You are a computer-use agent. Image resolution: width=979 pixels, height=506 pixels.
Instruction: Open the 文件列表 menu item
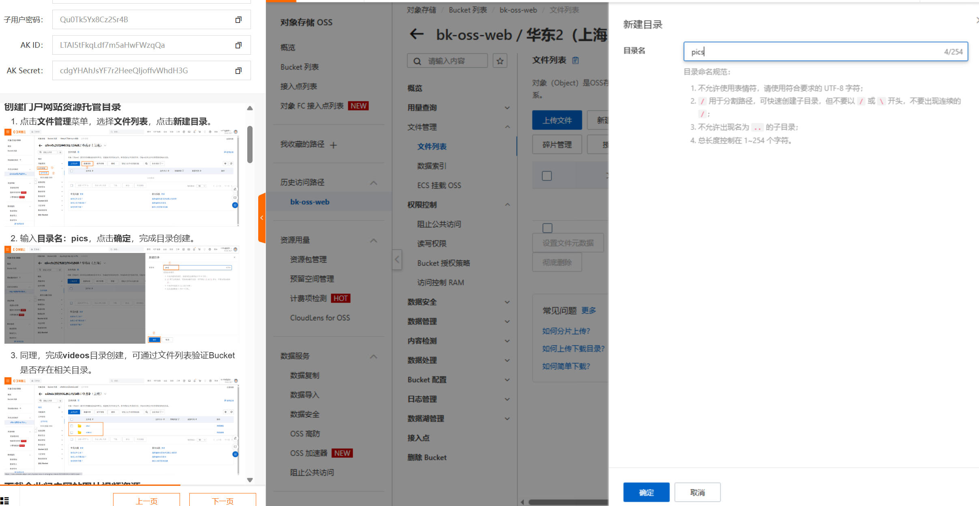(432, 147)
